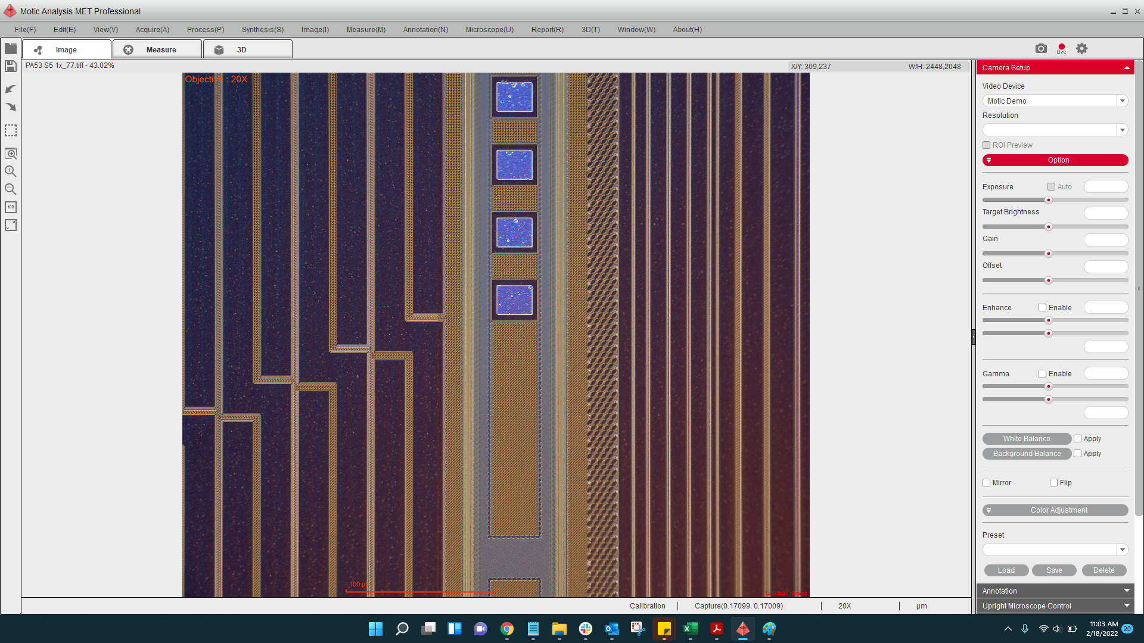Click the Save preset button
This screenshot has height=643, width=1144.
pos(1054,570)
